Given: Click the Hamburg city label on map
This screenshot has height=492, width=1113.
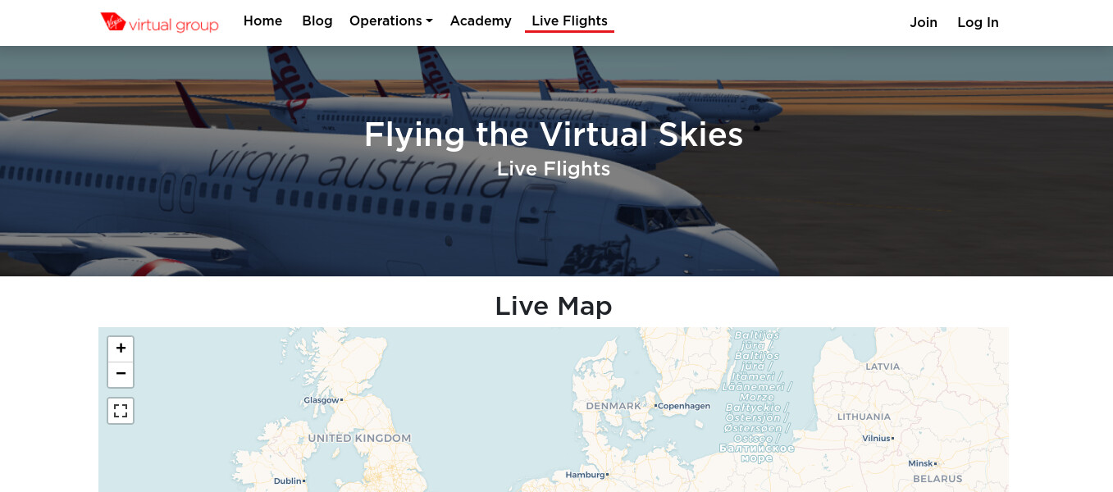Looking at the screenshot, I should pyautogui.click(x=585, y=475).
